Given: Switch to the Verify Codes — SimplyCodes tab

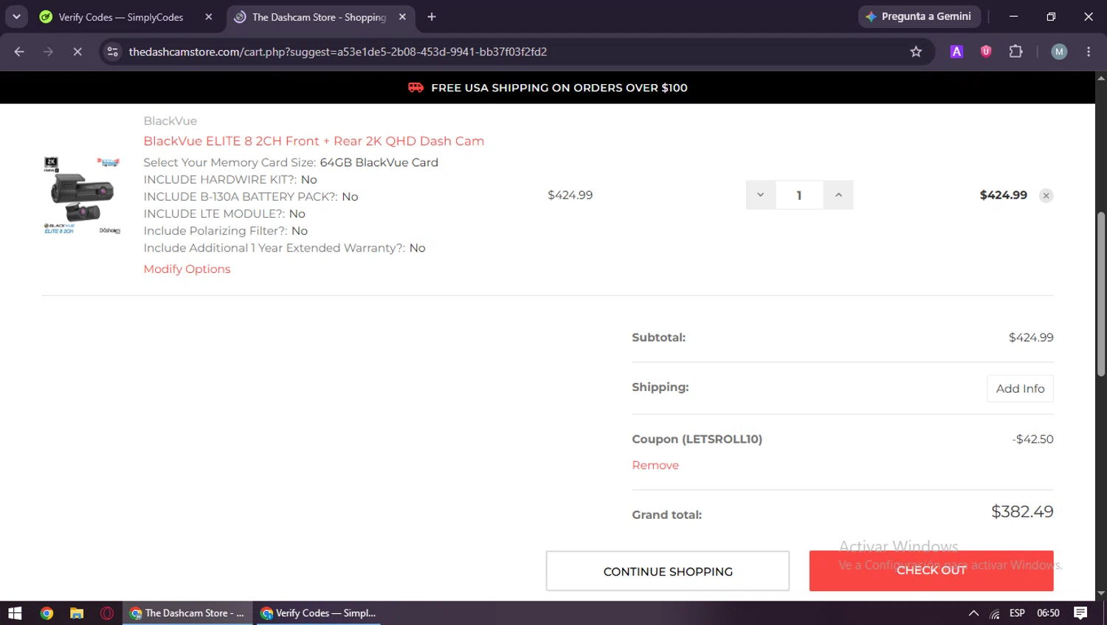Looking at the screenshot, I should pyautogui.click(x=122, y=17).
